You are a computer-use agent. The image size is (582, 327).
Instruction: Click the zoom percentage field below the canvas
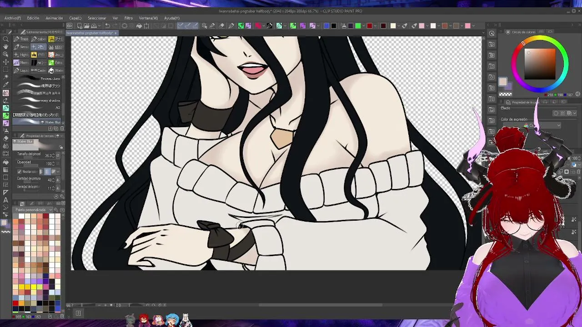coord(70,305)
